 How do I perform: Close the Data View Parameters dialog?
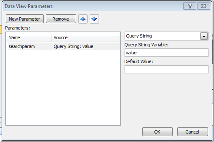point(203,6)
